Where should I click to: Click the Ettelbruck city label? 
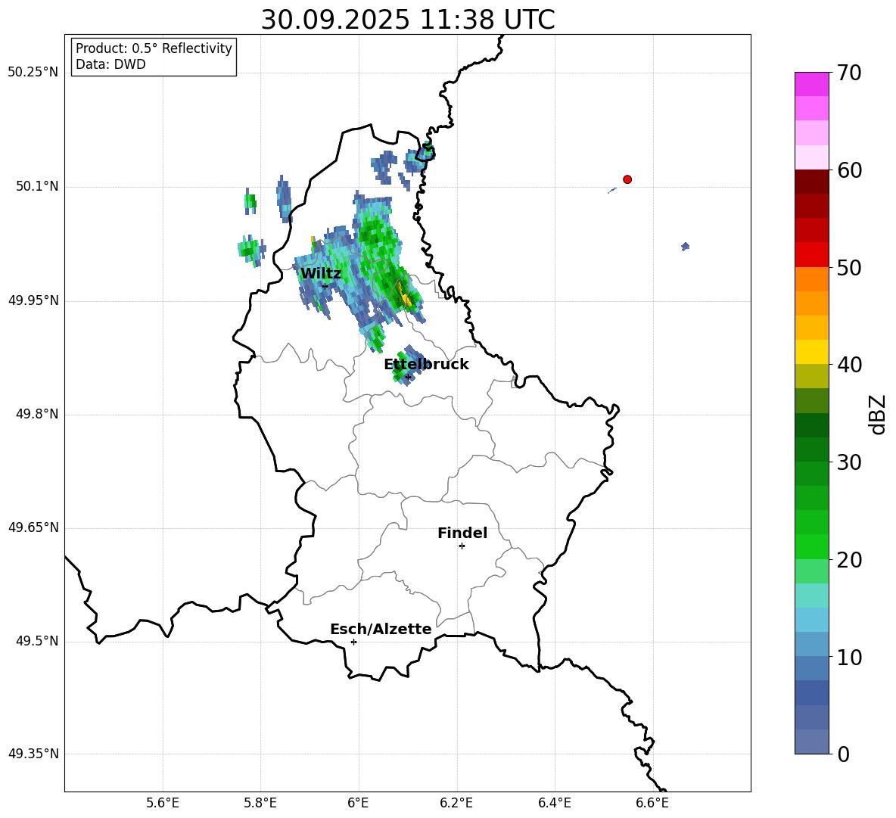pyautogui.click(x=426, y=365)
